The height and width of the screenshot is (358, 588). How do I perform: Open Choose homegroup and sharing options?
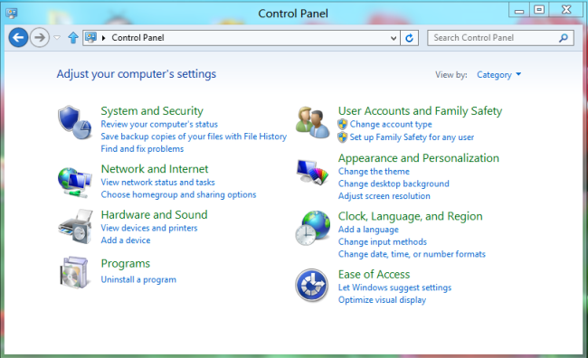[x=178, y=194]
